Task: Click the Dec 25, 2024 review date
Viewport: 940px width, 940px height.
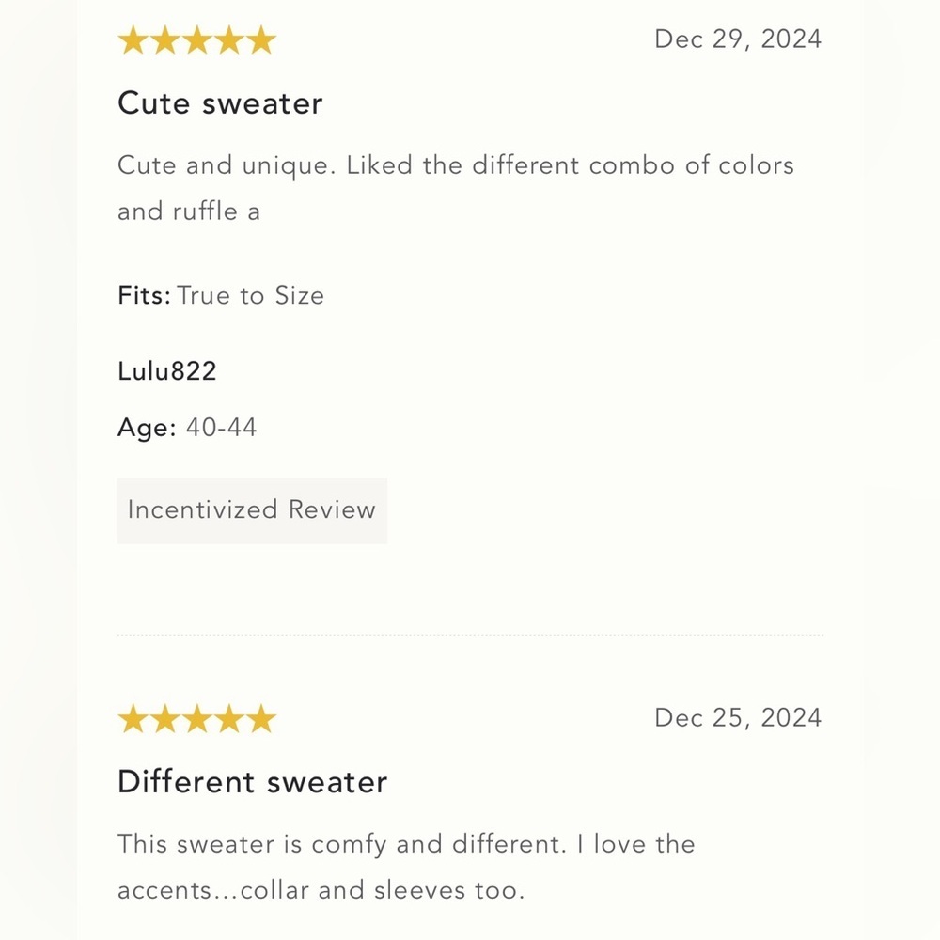Action: (738, 718)
